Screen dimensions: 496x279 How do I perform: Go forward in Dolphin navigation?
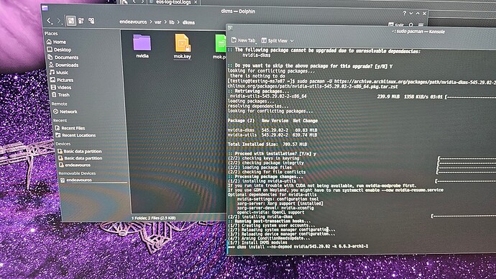59,21
